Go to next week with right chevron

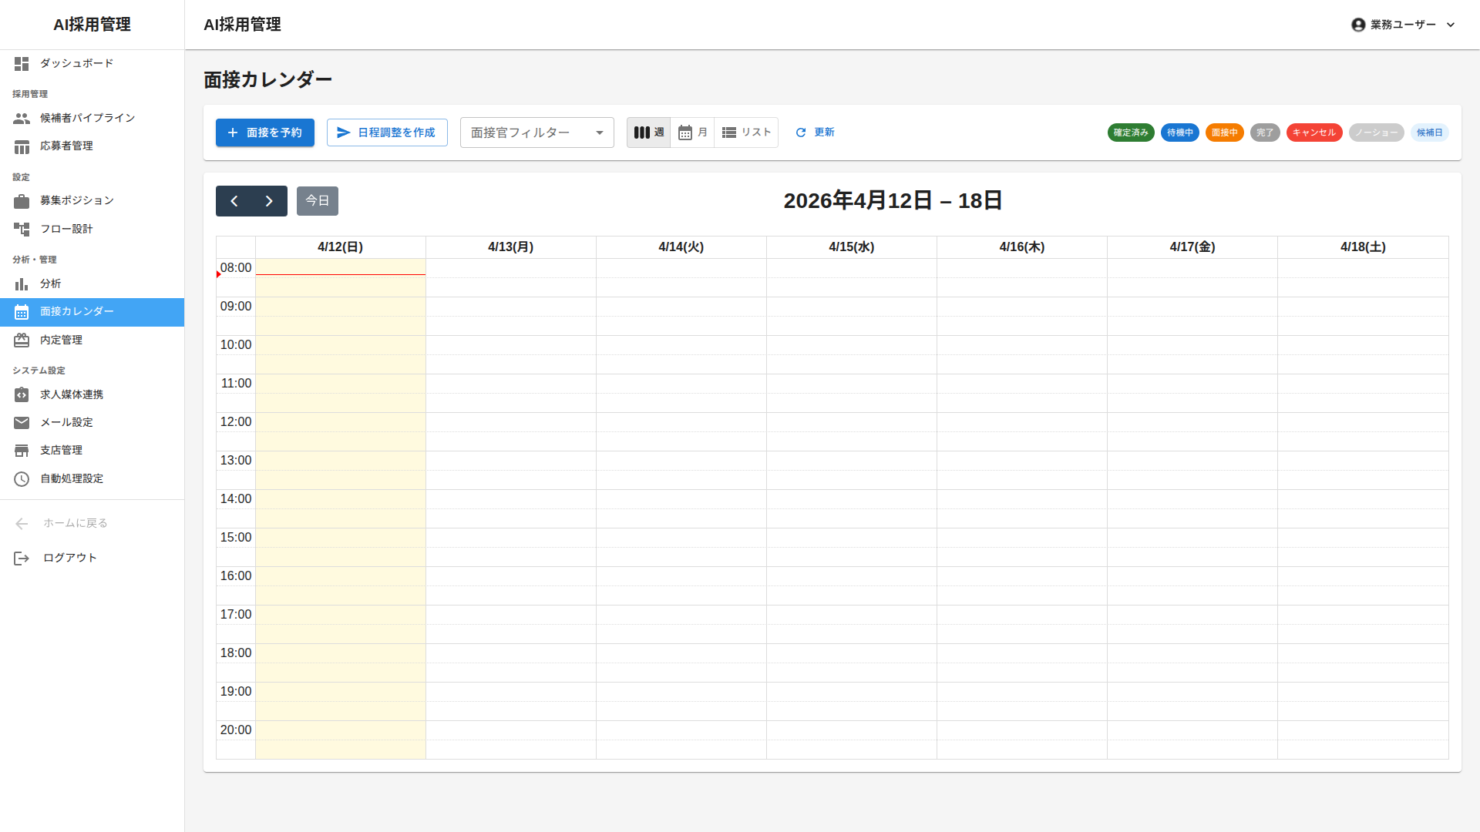click(269, 201)
